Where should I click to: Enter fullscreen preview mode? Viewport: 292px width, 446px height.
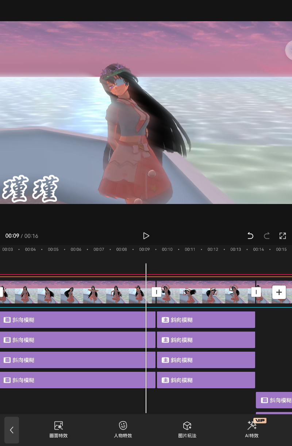[283, 236]
